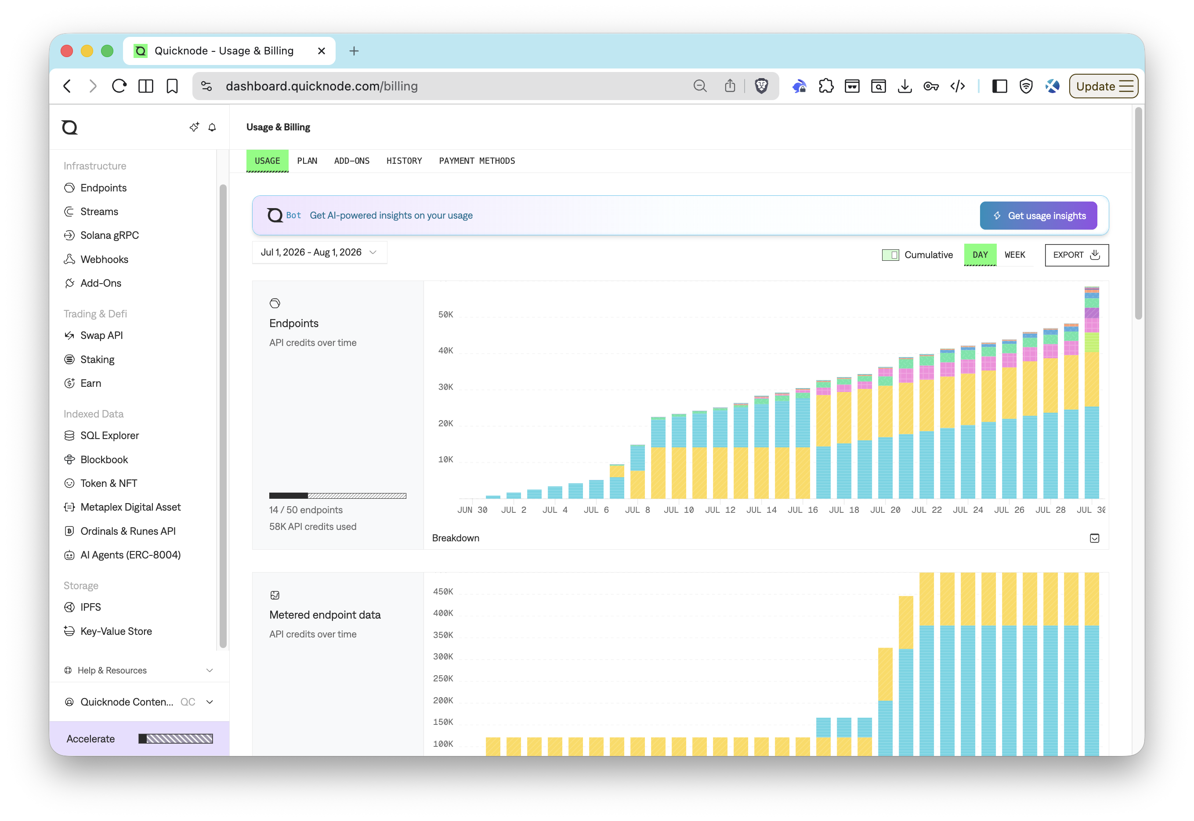The height and width of the screenshot is (821, 1194).
Task: Open the Quicknode Content account switcher
Action: [138, 702]
